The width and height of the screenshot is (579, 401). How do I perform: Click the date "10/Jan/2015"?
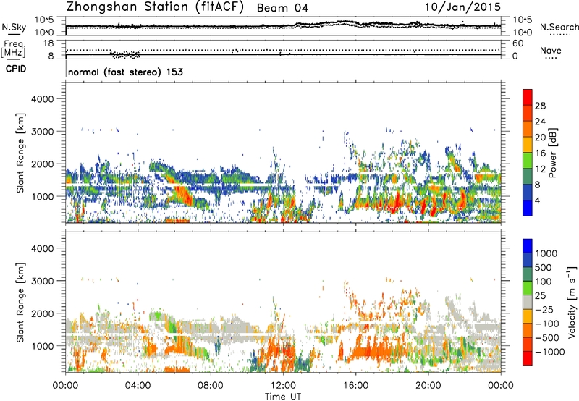463,7
